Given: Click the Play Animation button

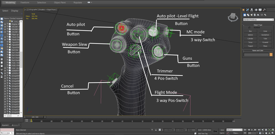Looking at the screenshot, I should 252,130.
